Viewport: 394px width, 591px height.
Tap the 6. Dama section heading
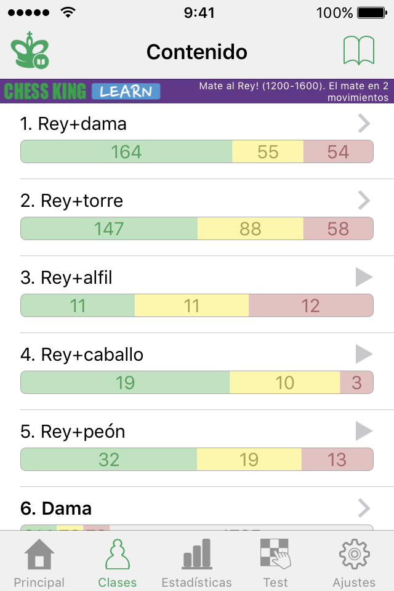(x=56, y=508)
